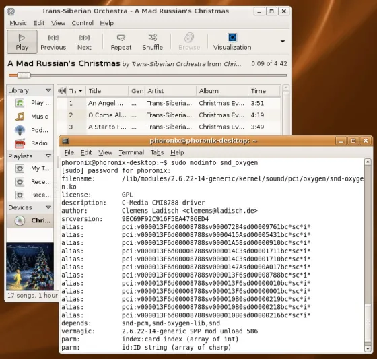The width and height of the screenshot is (377, 359).
Task: Open the Control menu in Rhythmbox
Action: [82, 23]
